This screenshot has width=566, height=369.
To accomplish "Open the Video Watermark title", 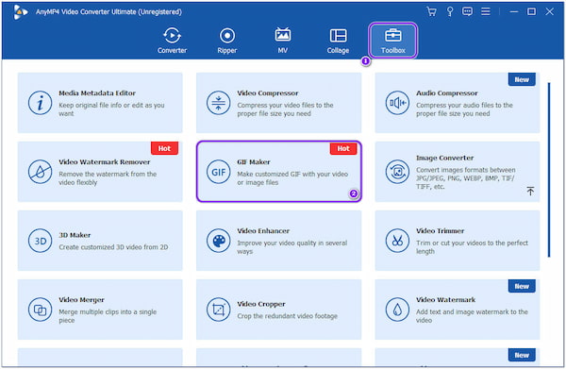I will click(445, 300).
